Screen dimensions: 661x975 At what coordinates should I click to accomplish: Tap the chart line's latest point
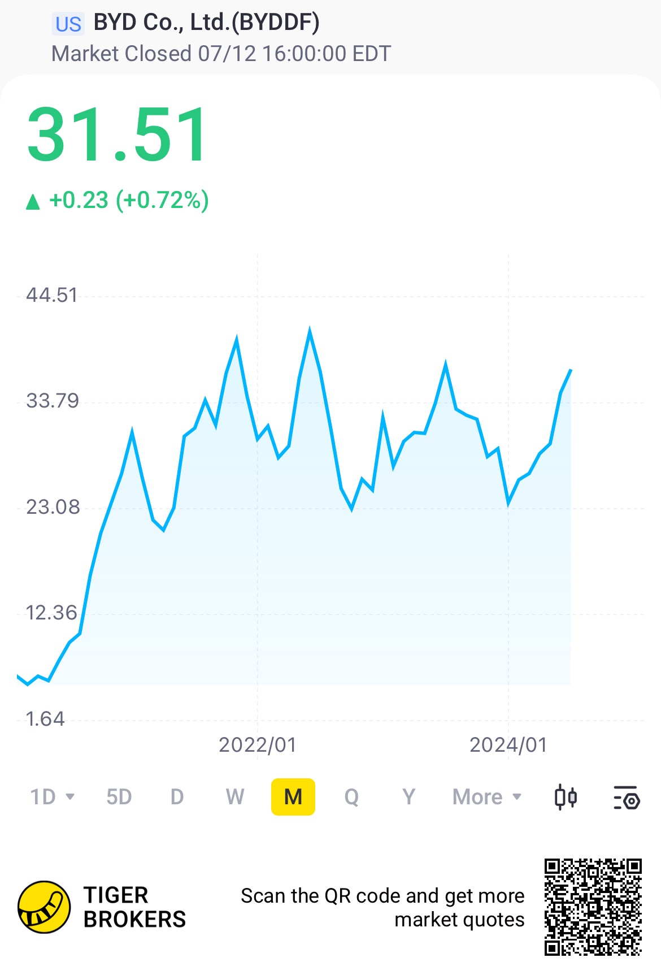(x=571, y=370)
